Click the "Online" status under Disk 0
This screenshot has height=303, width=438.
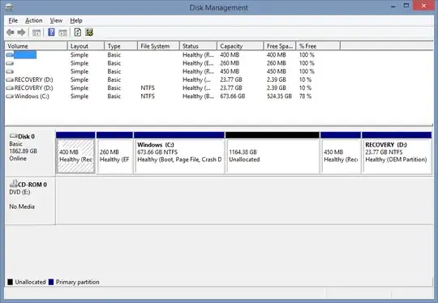coord(18,159)
